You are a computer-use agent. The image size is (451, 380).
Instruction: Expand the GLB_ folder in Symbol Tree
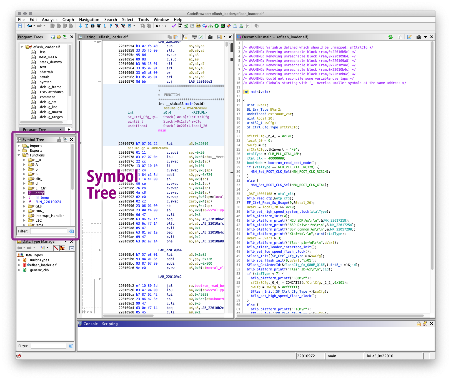[x=24, y=206]
